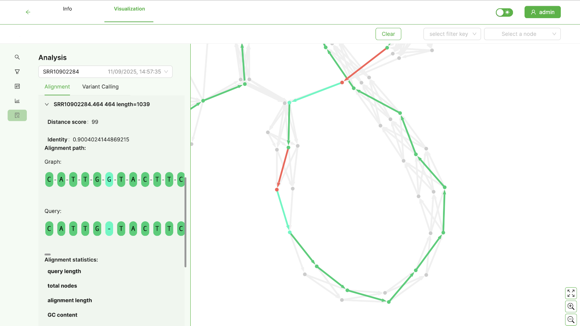The height and width of the screenshot is (326, 580).
Task: Click the light-green G graph nucleotide
Action: pos(109,179)
